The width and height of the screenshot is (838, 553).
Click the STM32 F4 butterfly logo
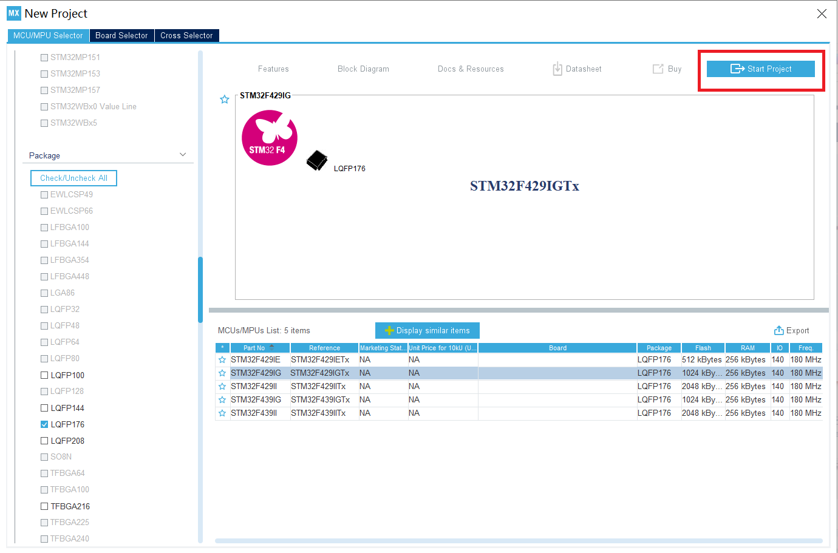(270, 138)
